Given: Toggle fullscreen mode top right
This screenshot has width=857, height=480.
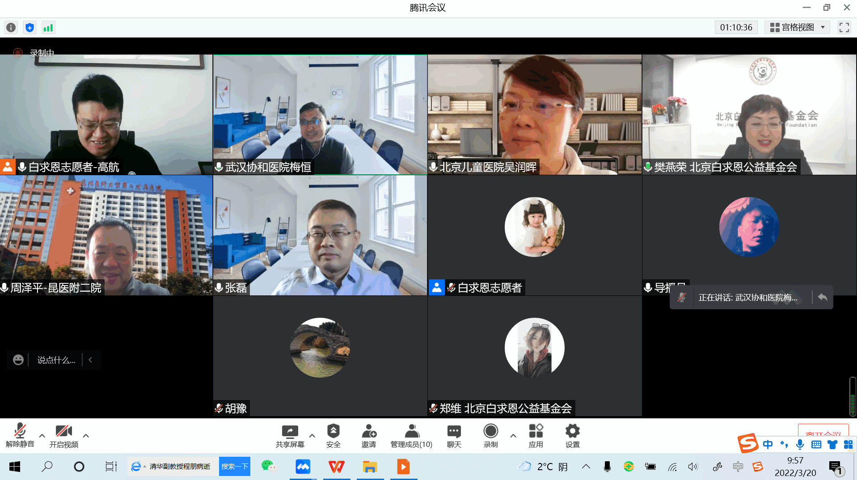Looking at the screenshot, I should (x=844, y=27).
